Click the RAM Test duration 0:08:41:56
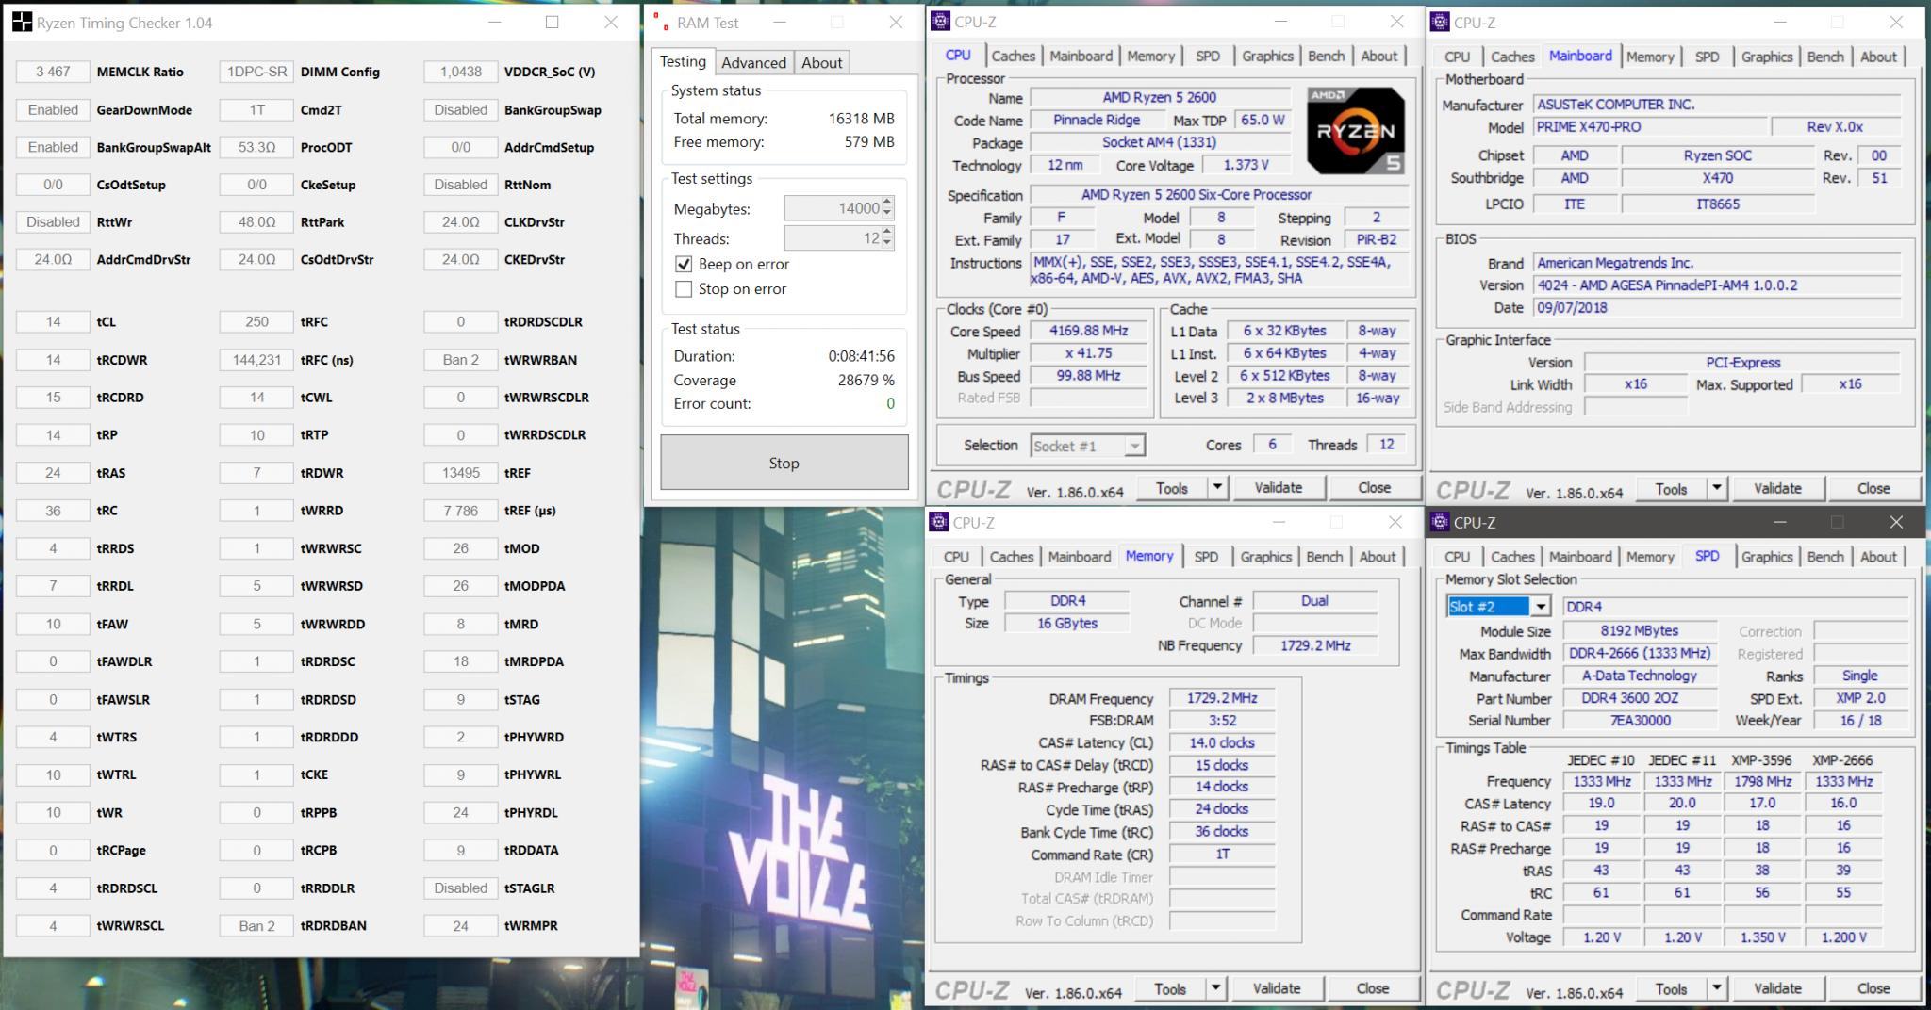This screenshot has height=1010, width=1931. click(x=862, y=356)
